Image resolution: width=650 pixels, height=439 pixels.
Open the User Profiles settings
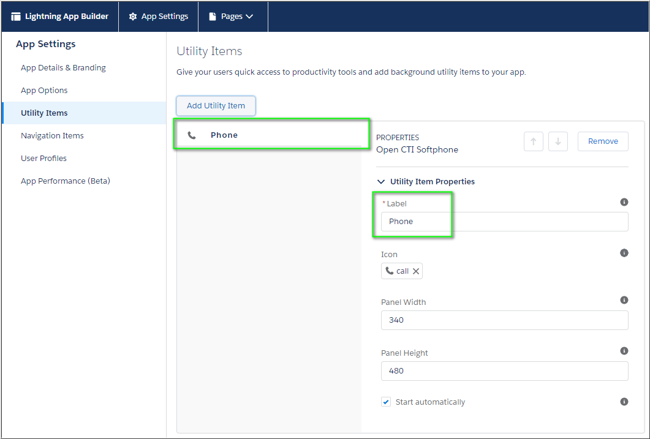click(x=43, y=159)
